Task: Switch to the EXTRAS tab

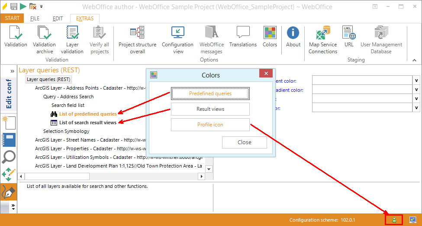Action: tap(85, 18)
